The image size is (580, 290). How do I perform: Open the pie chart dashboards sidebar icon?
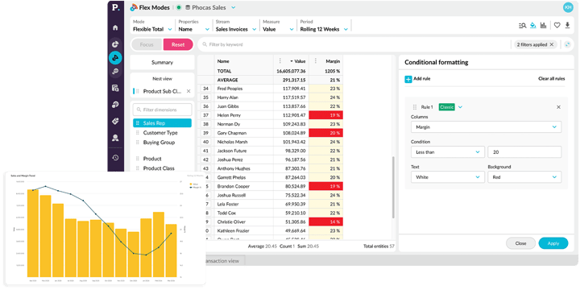[x=115, y=44]
